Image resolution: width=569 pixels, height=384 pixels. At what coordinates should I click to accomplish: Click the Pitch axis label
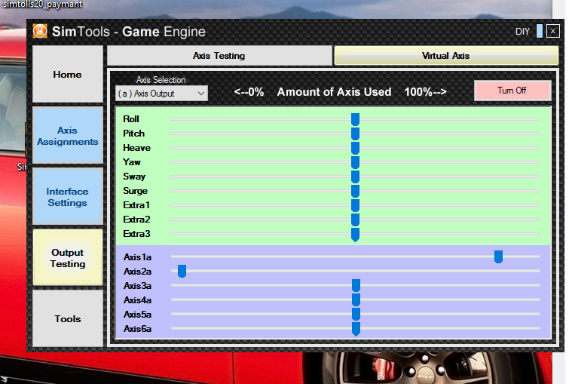coord(133,134)
